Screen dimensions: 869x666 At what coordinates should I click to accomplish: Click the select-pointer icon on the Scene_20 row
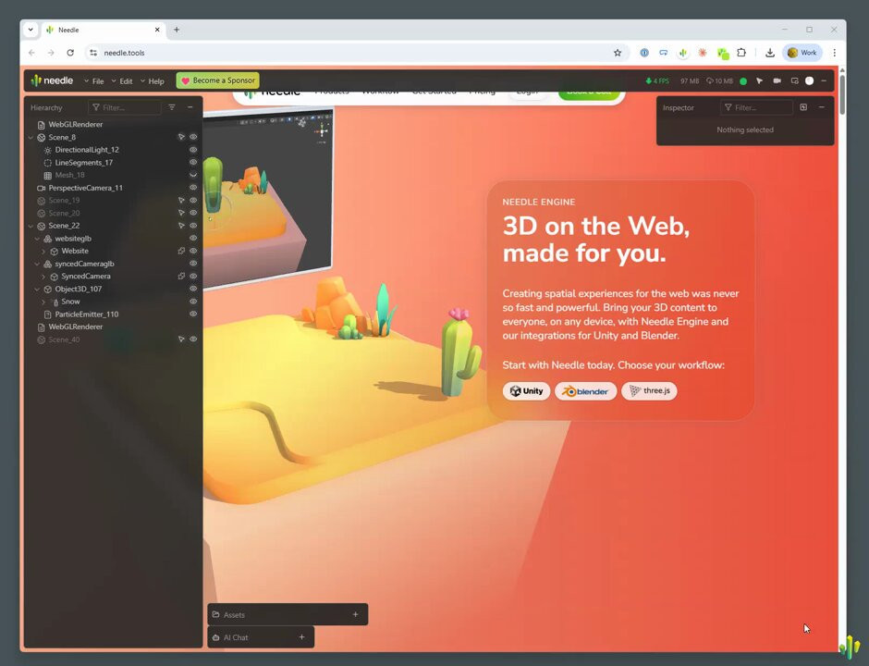181,213
